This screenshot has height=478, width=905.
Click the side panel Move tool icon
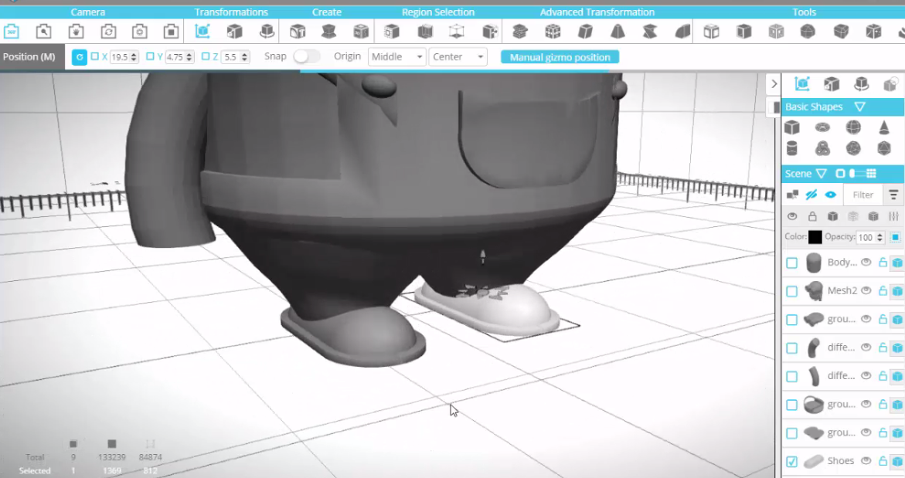(x=801, y=84)
